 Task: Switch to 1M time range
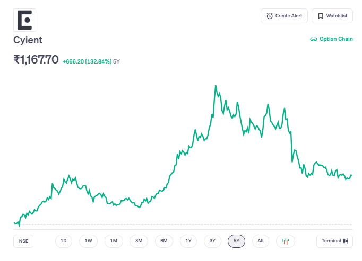114,241
